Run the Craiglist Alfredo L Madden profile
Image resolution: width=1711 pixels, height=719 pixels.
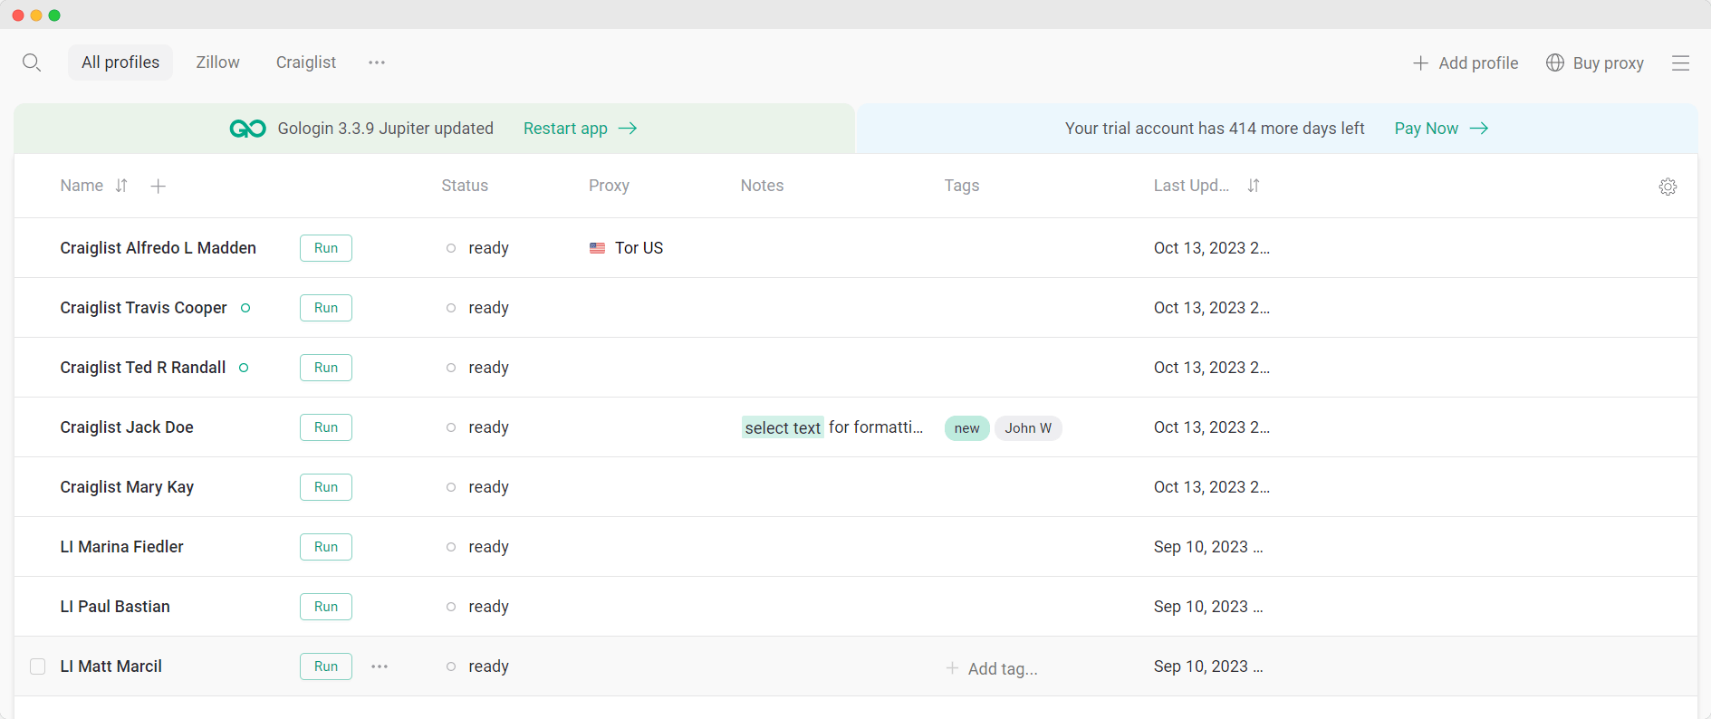tap(326, 248)
